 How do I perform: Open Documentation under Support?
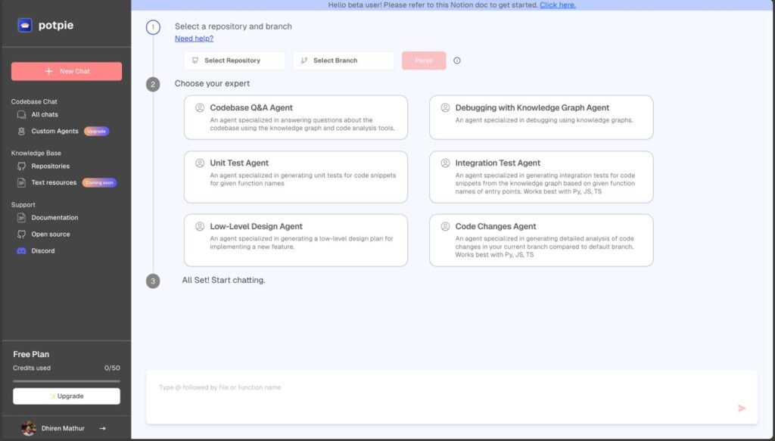click(x=54, y=218)
